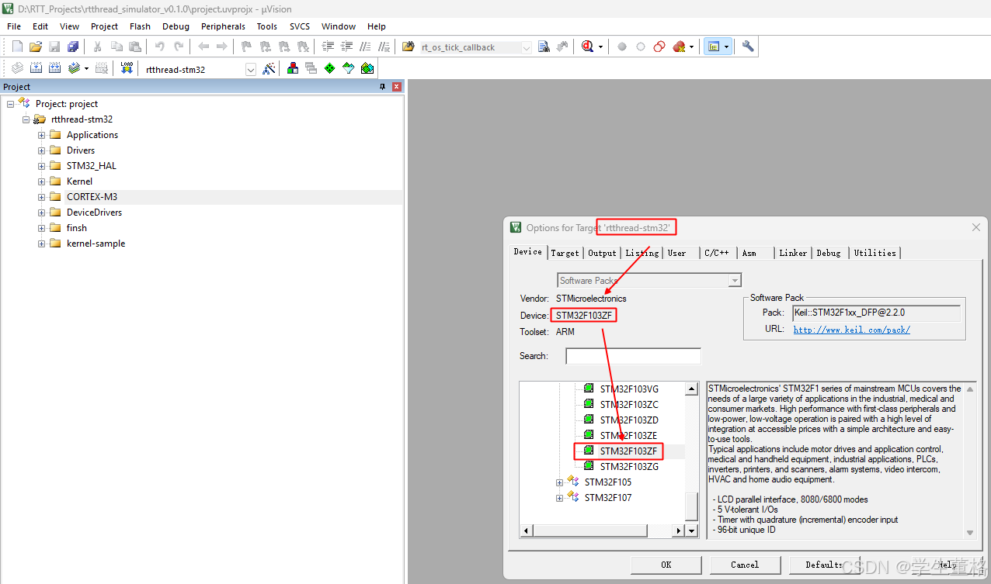This screenshot has width=991, height=584.
Task: Click the Pack name field
Action: [876, 313]
